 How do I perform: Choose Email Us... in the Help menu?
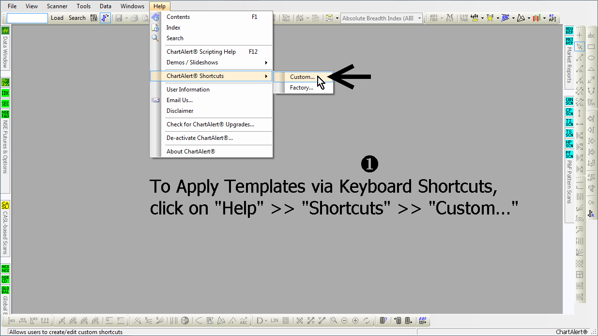(211, 100)
